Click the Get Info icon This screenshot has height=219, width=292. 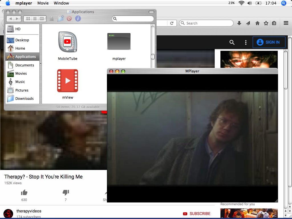point(78,19)
